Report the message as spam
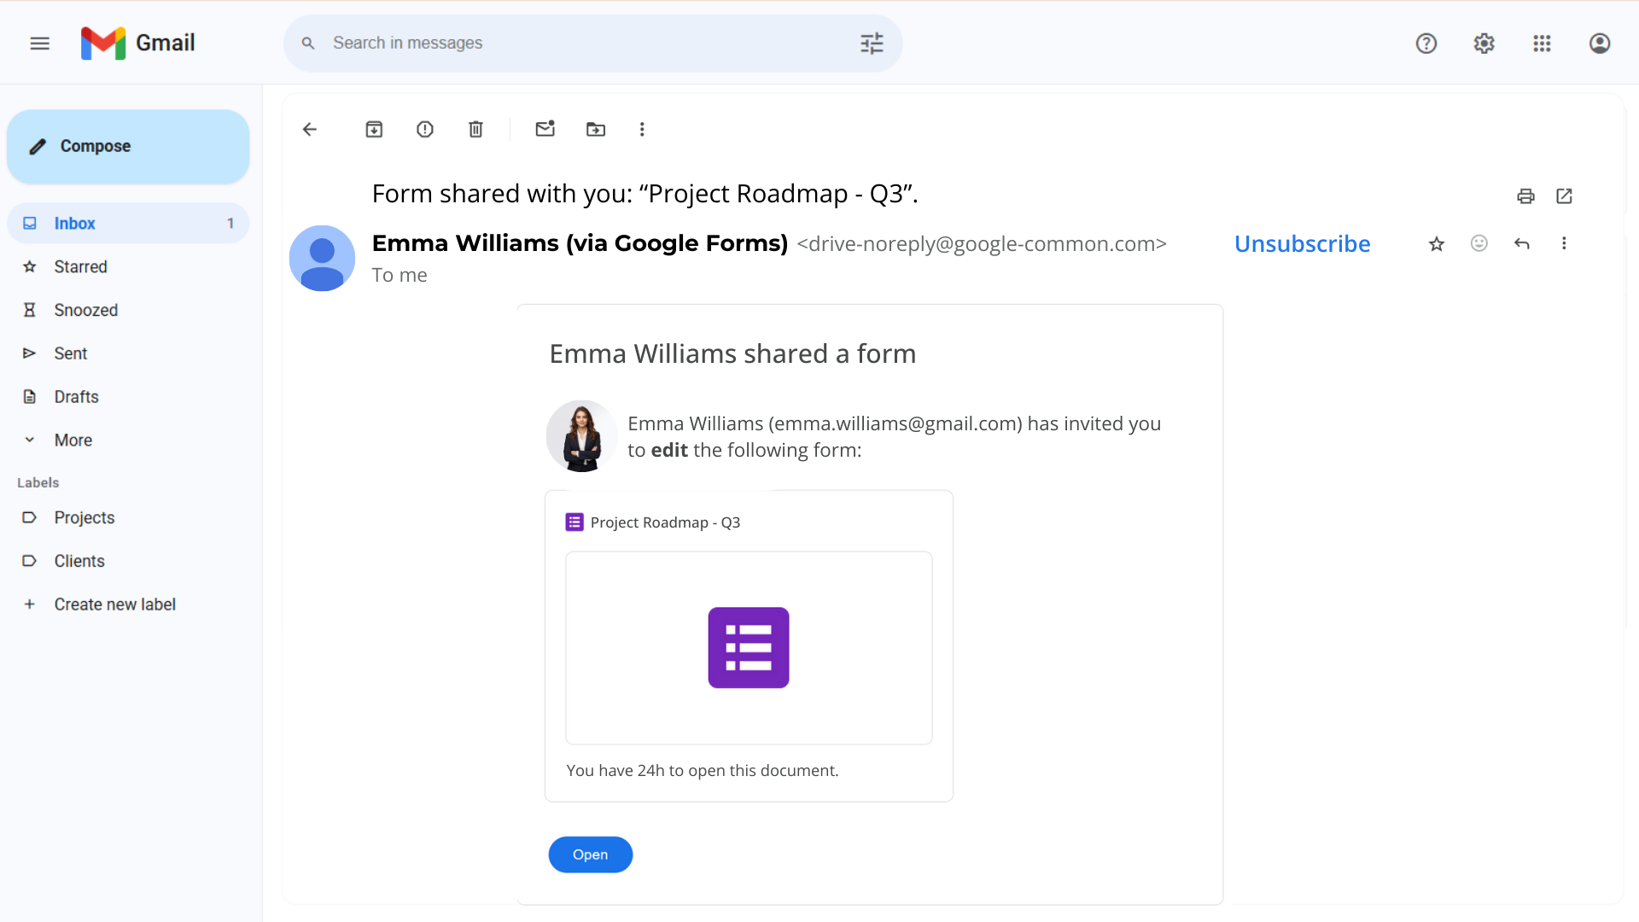This screenshot has width=1639, height=922. click(x=425, y=129)
